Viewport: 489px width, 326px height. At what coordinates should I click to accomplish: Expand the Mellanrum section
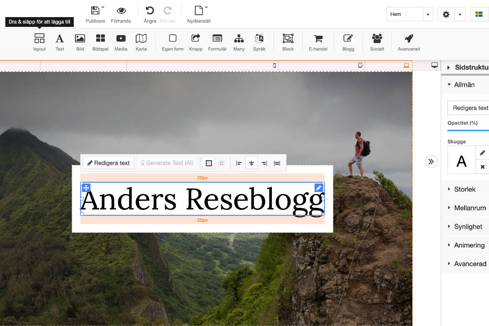[465, 208]
